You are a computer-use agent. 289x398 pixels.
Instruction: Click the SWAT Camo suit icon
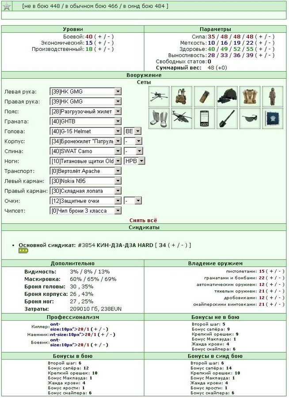273,96
